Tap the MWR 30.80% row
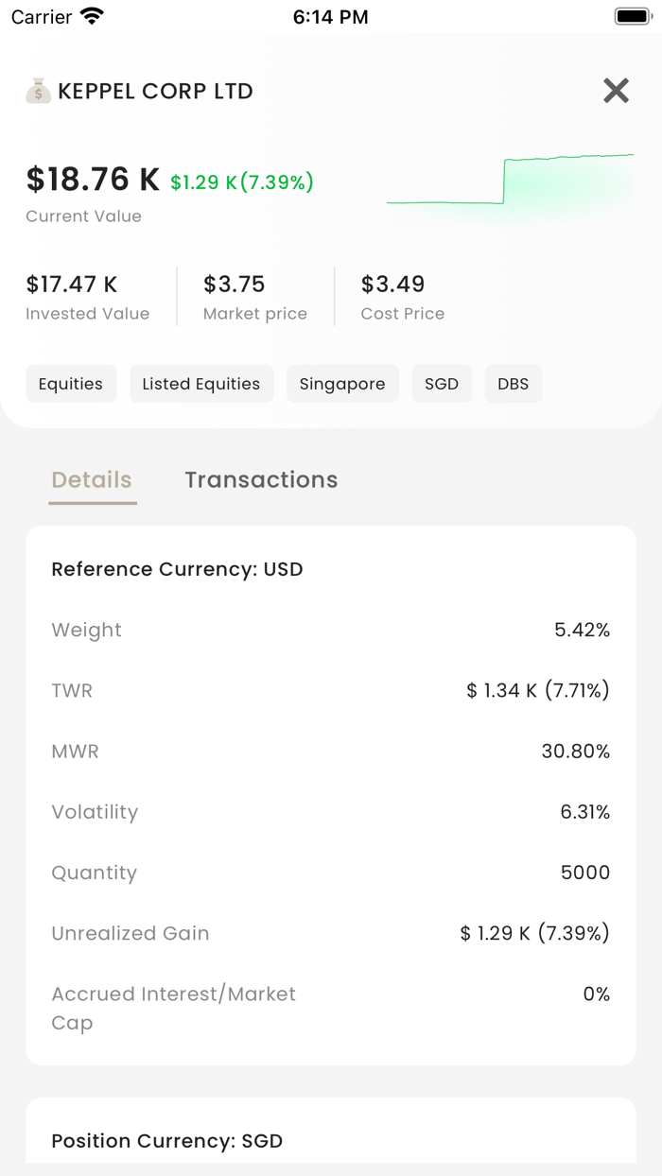 [x=331, y=752]
